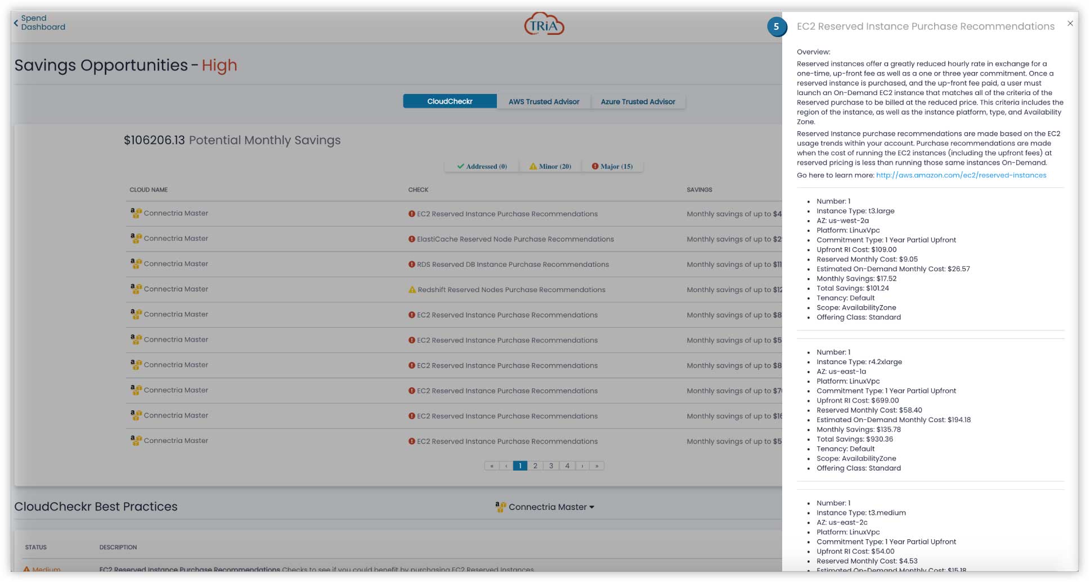
Task: Click the AWS icon in the RDS row
Action: pos(136,264)
